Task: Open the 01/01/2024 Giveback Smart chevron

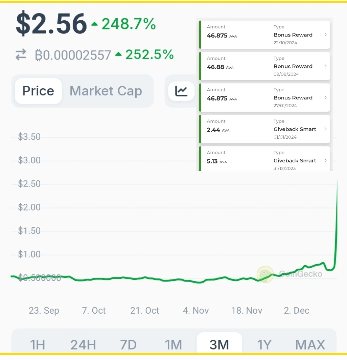Action: click(325, 129)
